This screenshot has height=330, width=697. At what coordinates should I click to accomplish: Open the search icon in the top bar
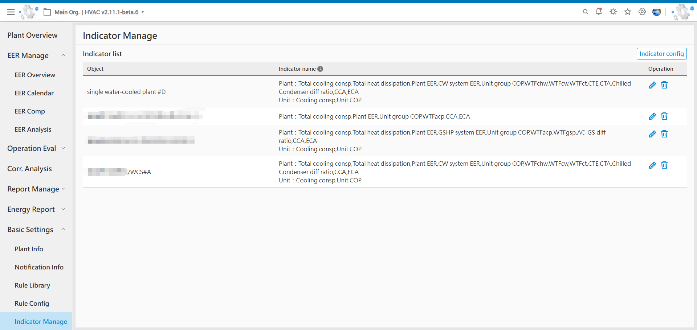pyautogui.click(x=586, y=12)
